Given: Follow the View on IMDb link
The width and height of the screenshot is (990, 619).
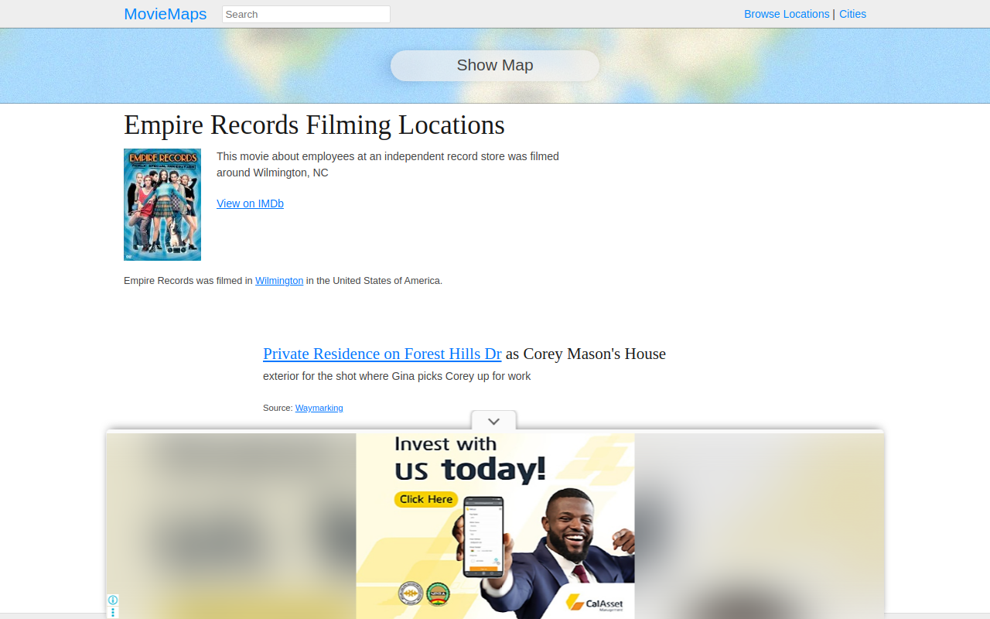Looking at the screenshot, I should coord(250,203).
